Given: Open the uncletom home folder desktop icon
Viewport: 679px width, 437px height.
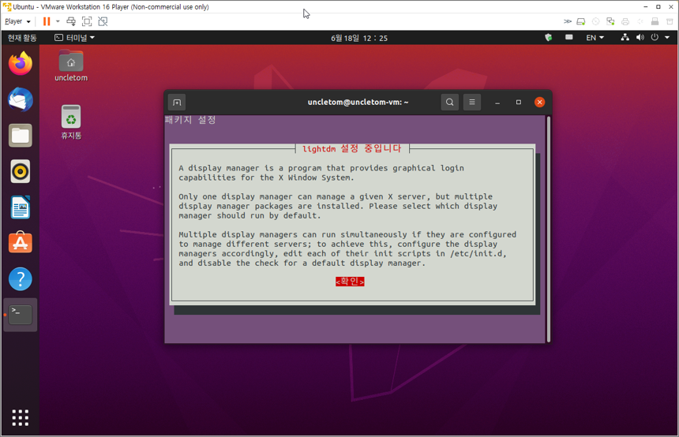Looking at the screenshot, I should (71, 65).
